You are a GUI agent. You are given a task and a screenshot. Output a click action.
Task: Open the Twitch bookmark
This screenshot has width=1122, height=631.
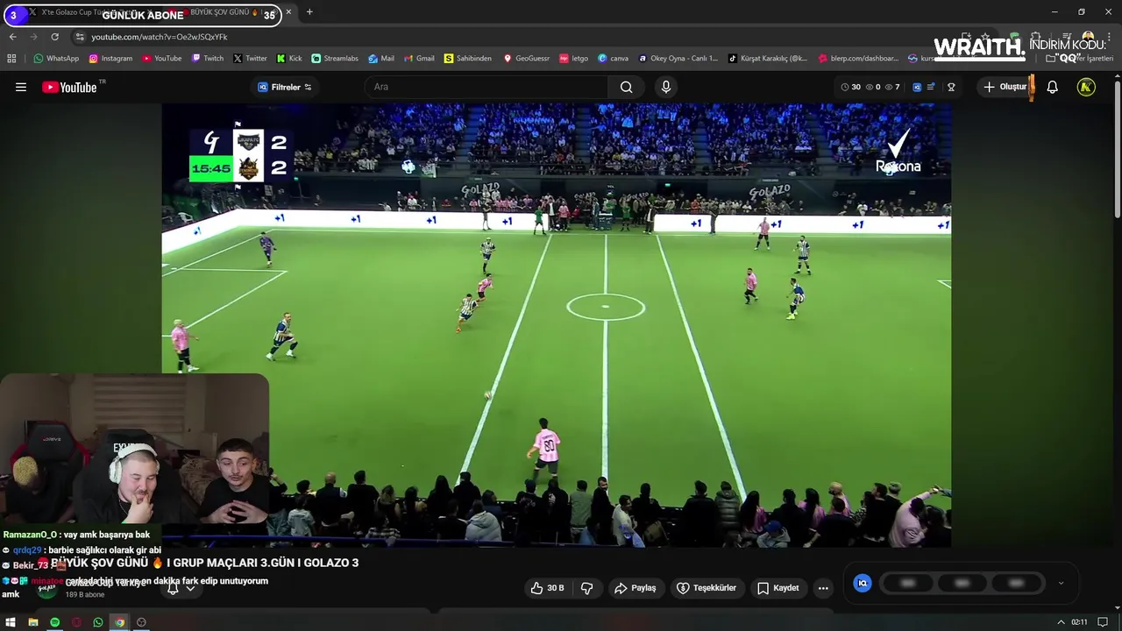[208, 59]
